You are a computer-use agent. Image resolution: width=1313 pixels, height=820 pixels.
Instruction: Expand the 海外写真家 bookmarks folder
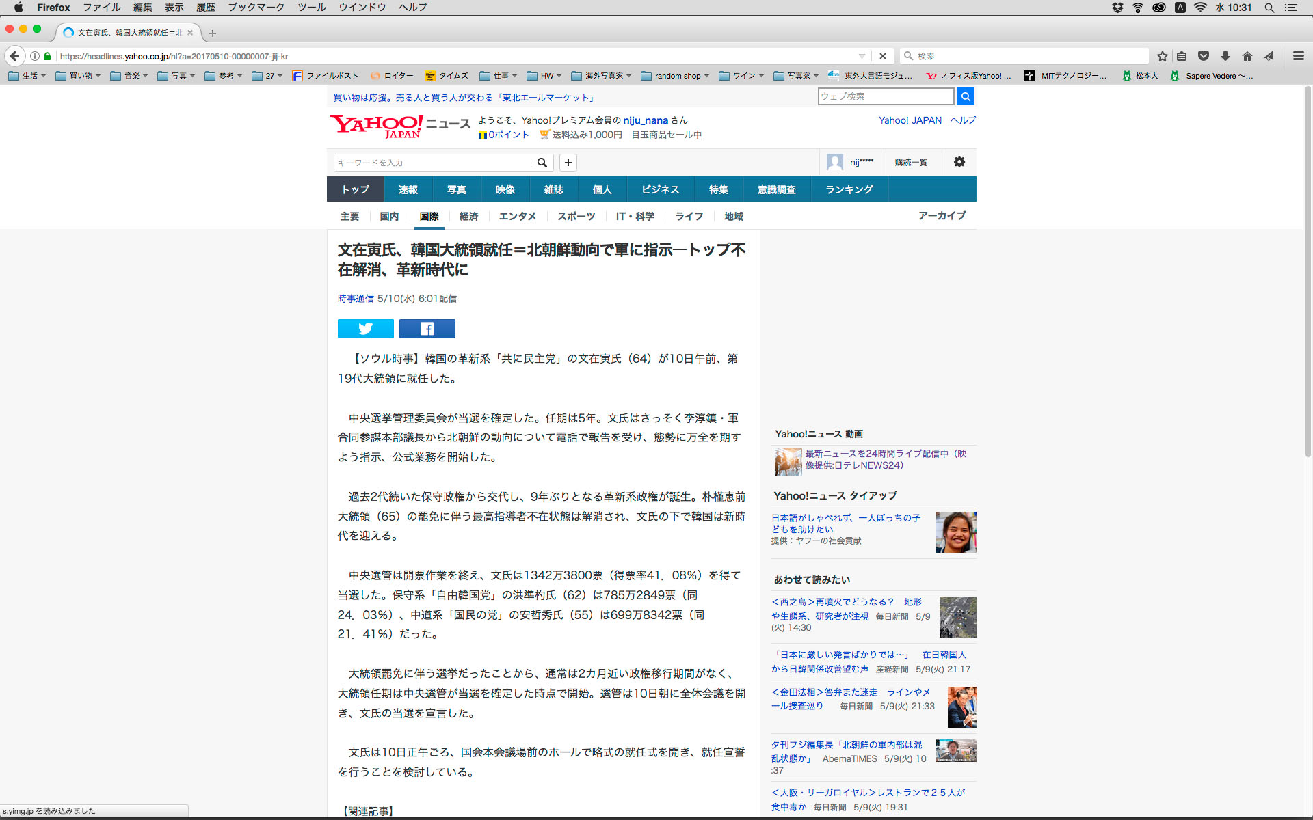click(x=602, y=76)
